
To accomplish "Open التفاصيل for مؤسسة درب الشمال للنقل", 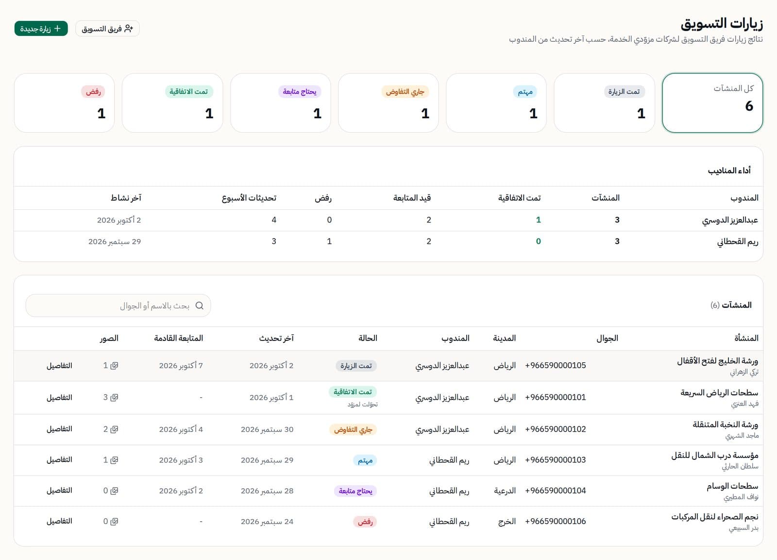I will [x=59, y=460].
